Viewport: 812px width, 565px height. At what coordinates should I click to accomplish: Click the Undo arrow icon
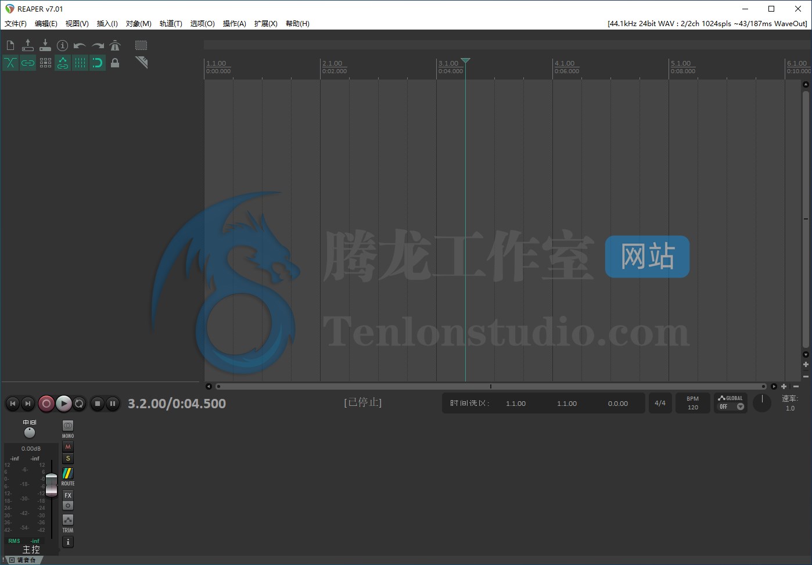(x=80, y=45)
